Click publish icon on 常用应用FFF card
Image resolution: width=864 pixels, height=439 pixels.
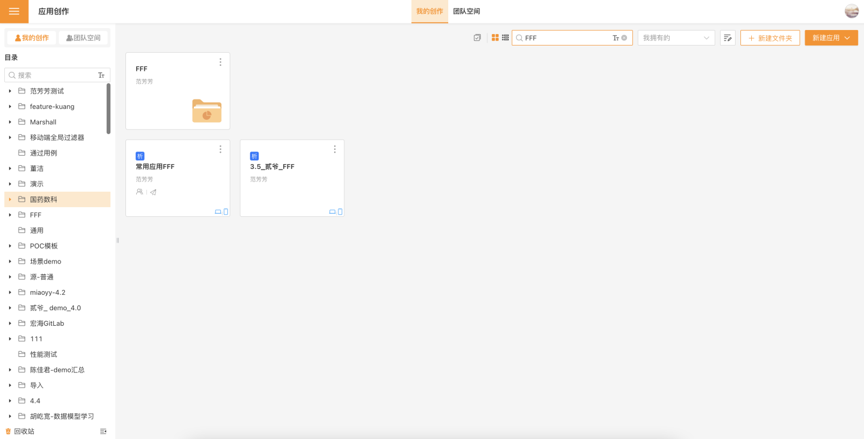(x=153, y=192)
